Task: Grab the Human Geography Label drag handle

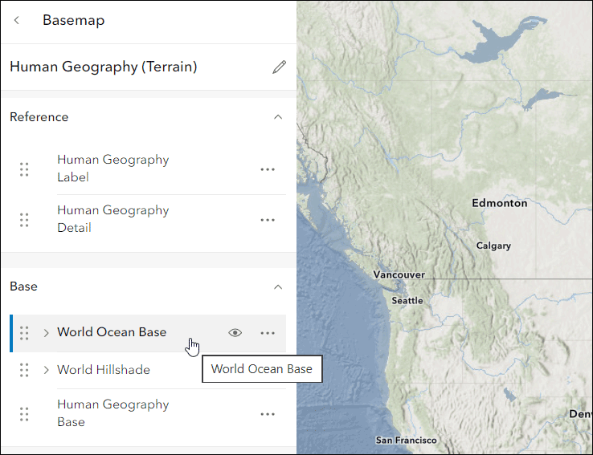Action: [x=24, y=169]
